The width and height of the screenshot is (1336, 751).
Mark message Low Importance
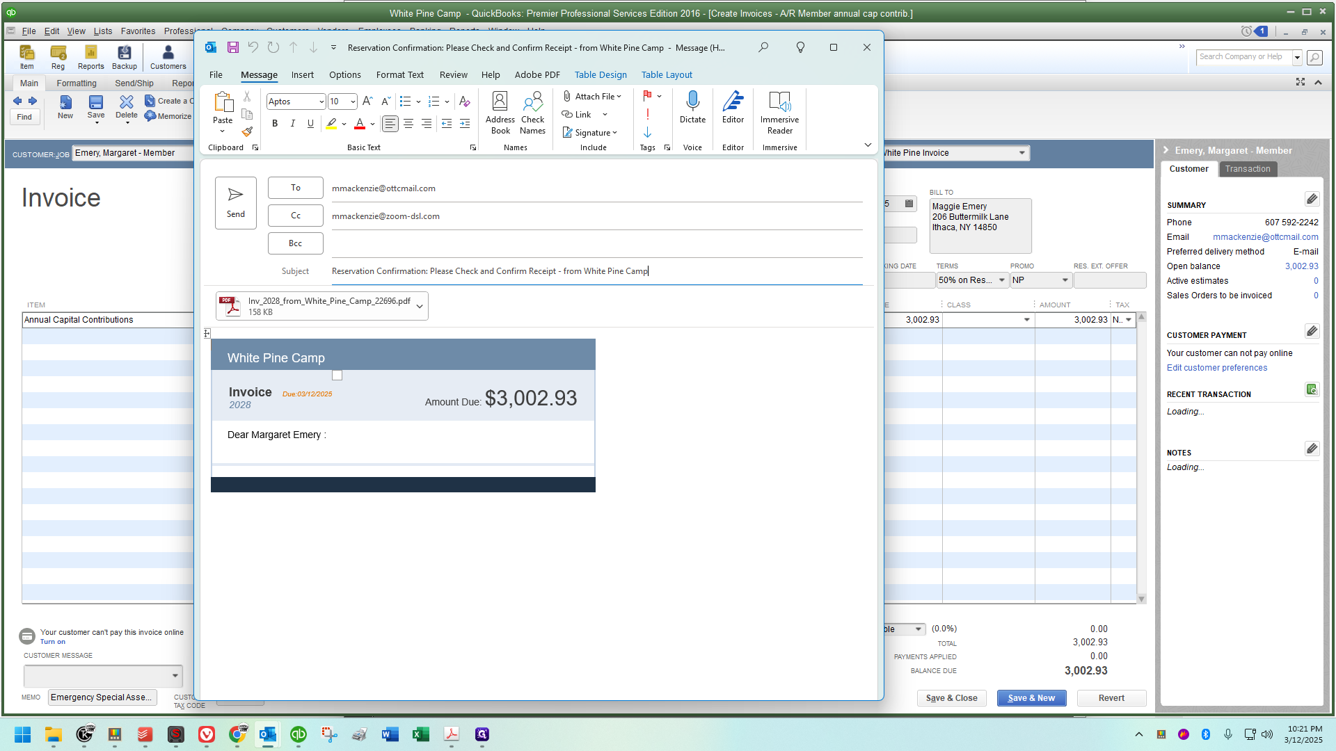647,132
